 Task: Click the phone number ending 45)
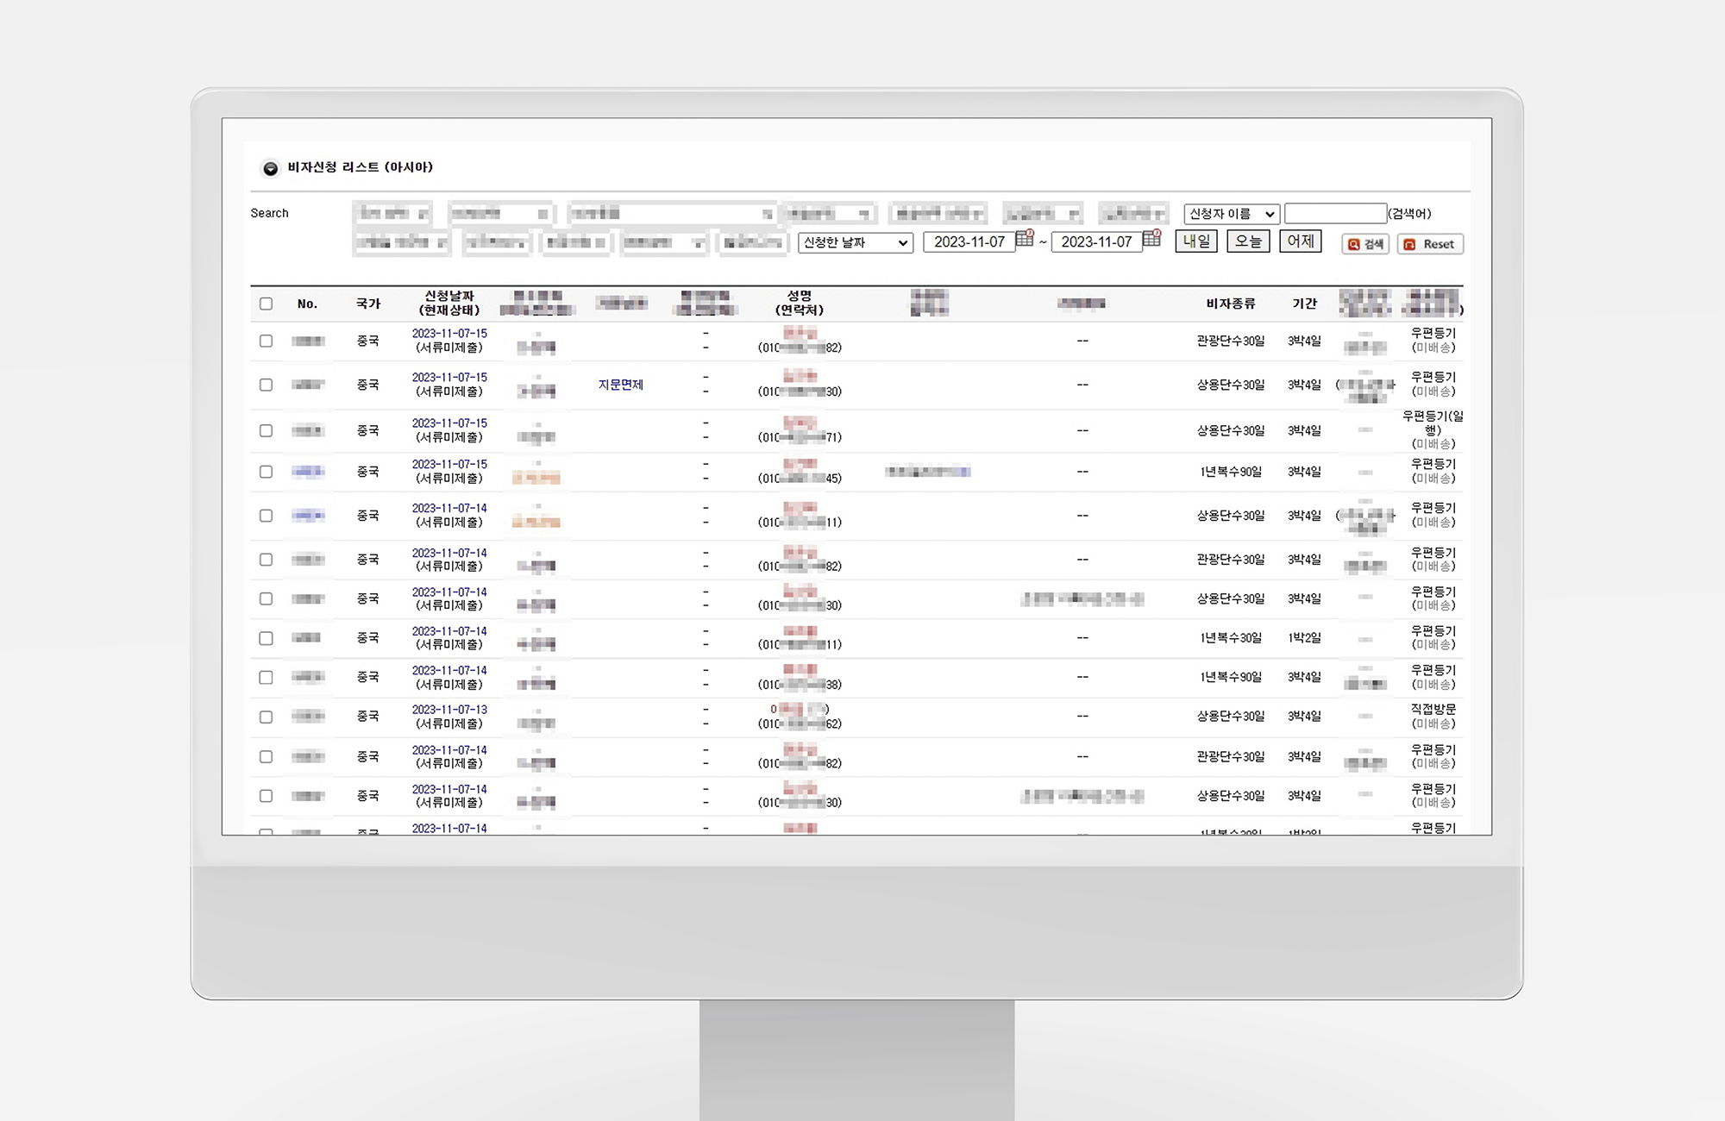(x=800, y=479)
